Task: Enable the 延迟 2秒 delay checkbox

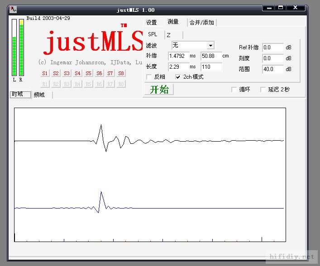Action: [263, 90]
